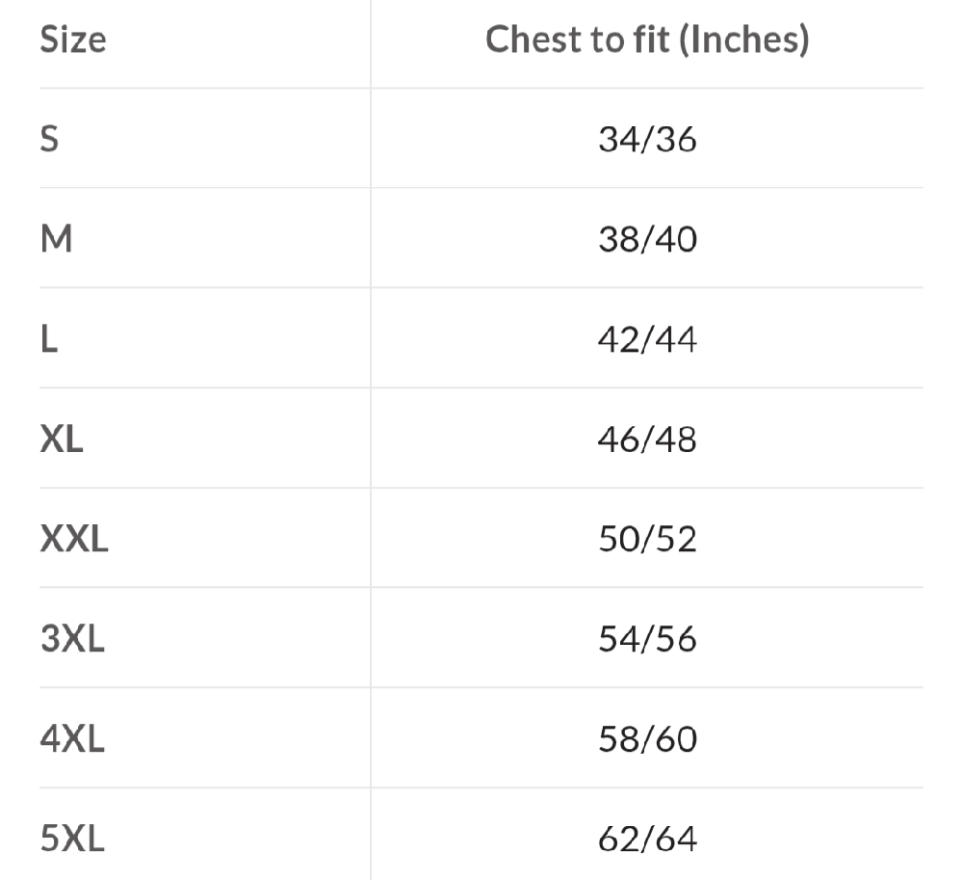Click the 42/44 chest measurement
Image resolution: width=963 pixels, height=880 pixels.
pyautogui.click(x=647, y=340)
